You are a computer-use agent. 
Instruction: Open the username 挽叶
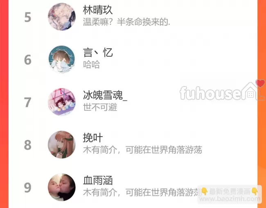pos(93,138)
